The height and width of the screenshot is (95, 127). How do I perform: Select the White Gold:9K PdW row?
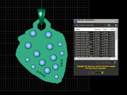tap(95, 47)
